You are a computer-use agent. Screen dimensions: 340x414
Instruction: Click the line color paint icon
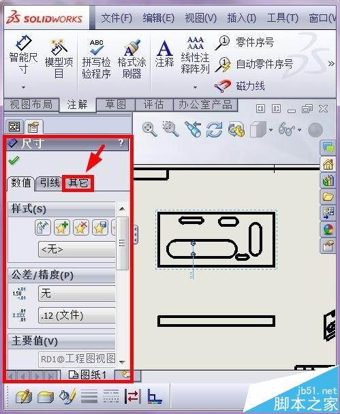[68, 396]
